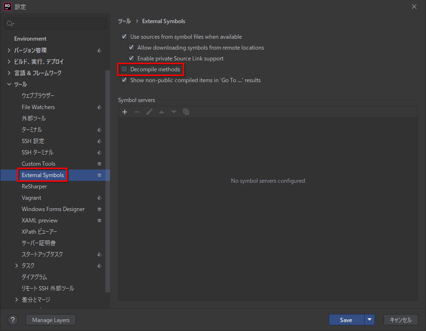This screenshot has height=331, width=426.
Task: Collapse the ツール section
Action: click(9, 84)
